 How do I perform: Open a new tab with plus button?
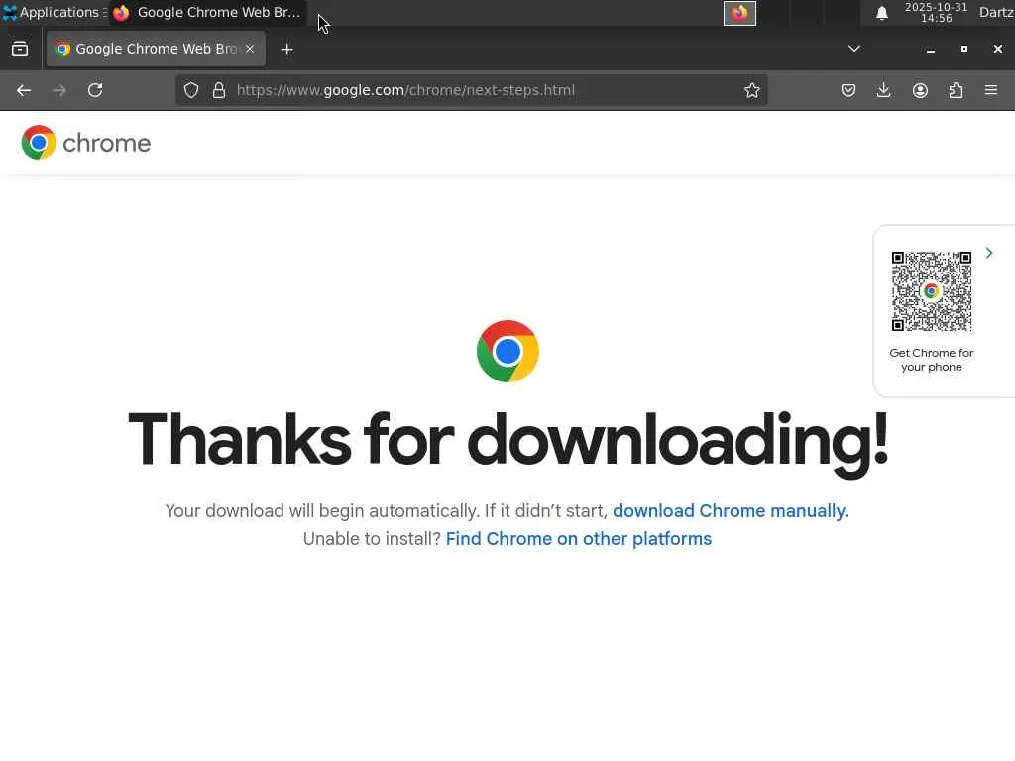tap(286, 50)
